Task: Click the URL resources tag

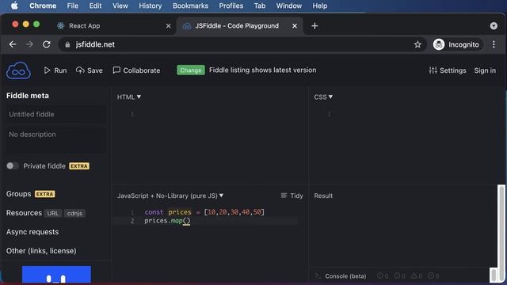Action: [x=53, y=213]
